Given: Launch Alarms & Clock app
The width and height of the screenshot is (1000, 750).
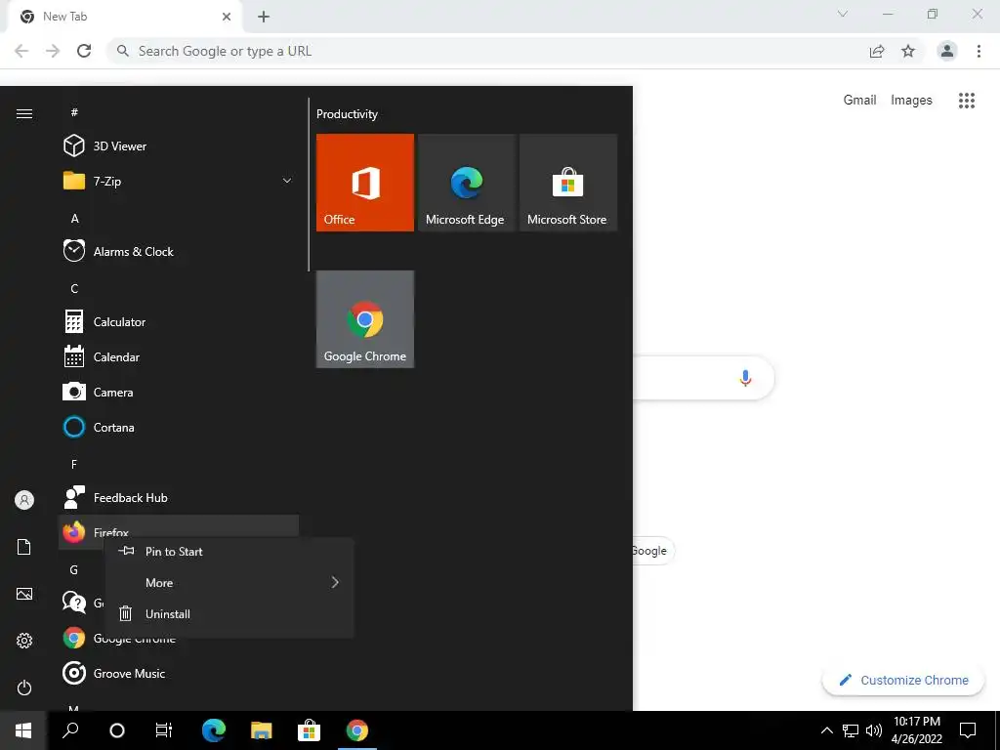Looking at the screenshot, I should coord(179,251).
